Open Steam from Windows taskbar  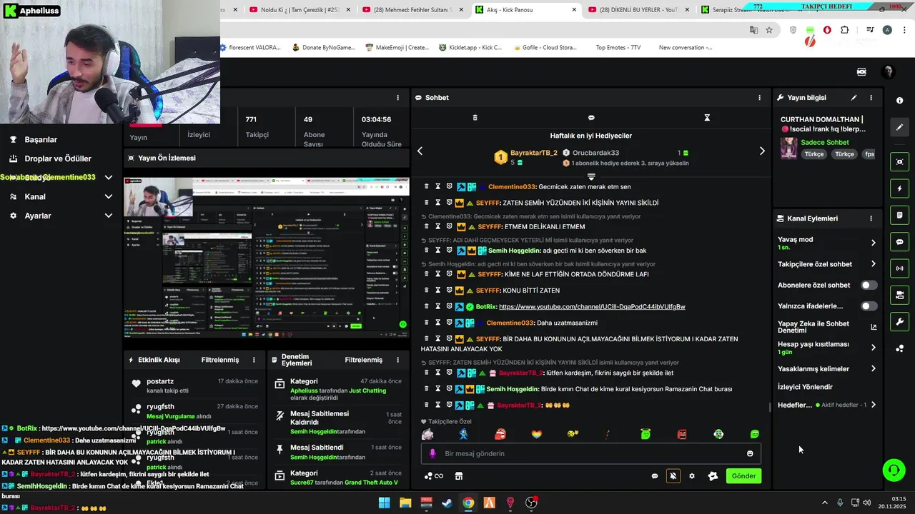point(447,503)
